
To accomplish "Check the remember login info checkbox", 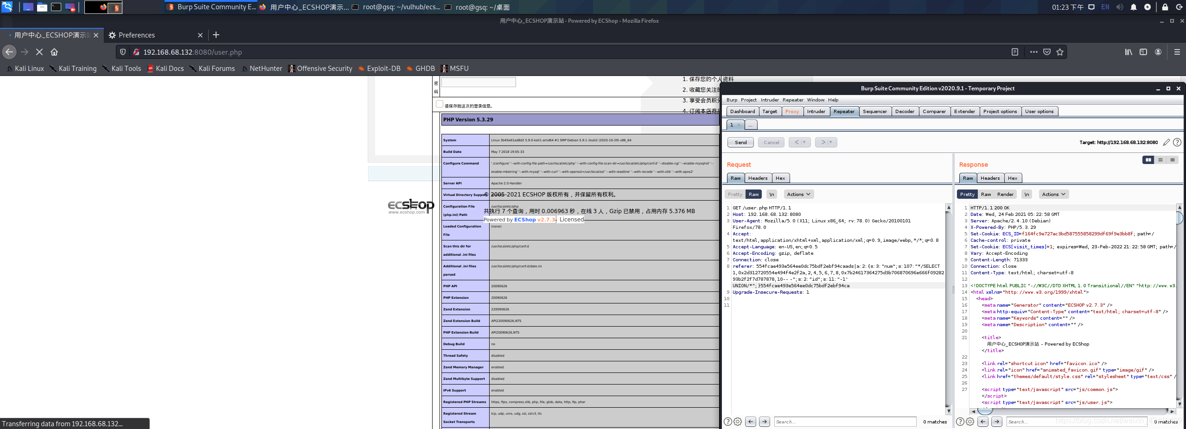I will [440, 104].
